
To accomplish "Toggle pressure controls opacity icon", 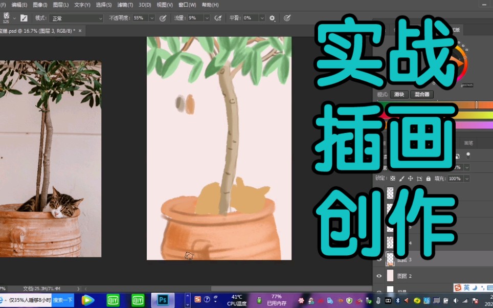I will click(x=163, y=17).
